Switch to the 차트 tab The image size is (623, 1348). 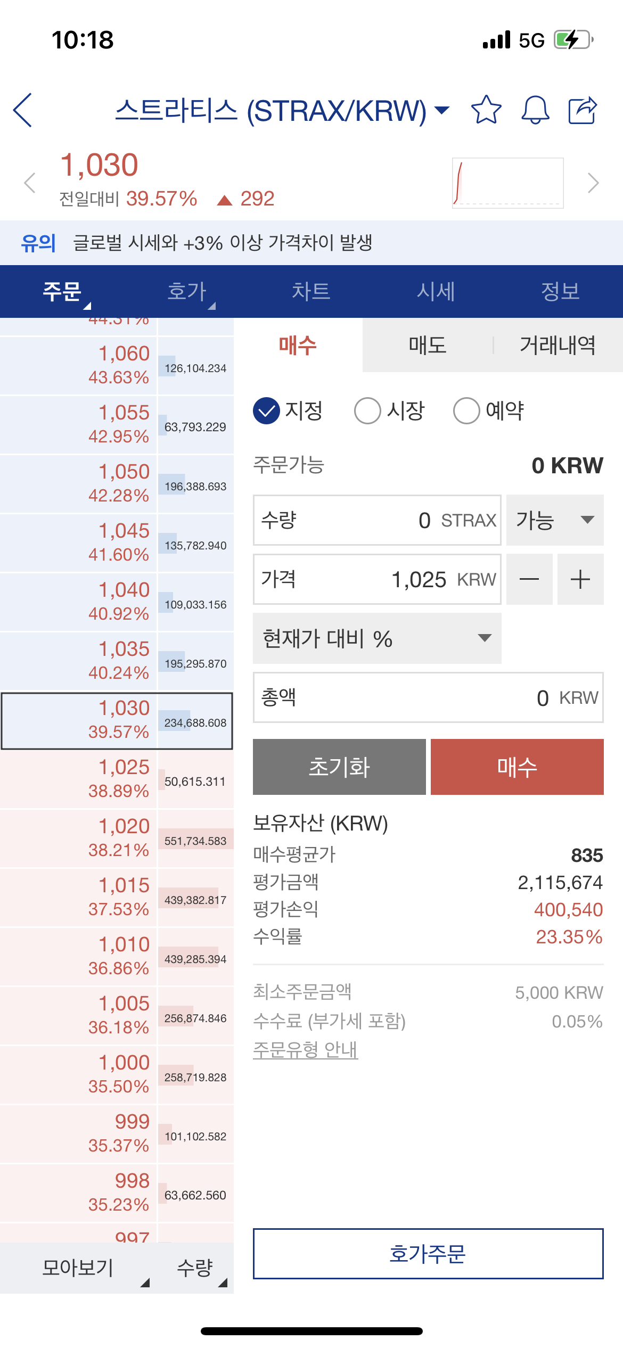(x=311, y=291)
